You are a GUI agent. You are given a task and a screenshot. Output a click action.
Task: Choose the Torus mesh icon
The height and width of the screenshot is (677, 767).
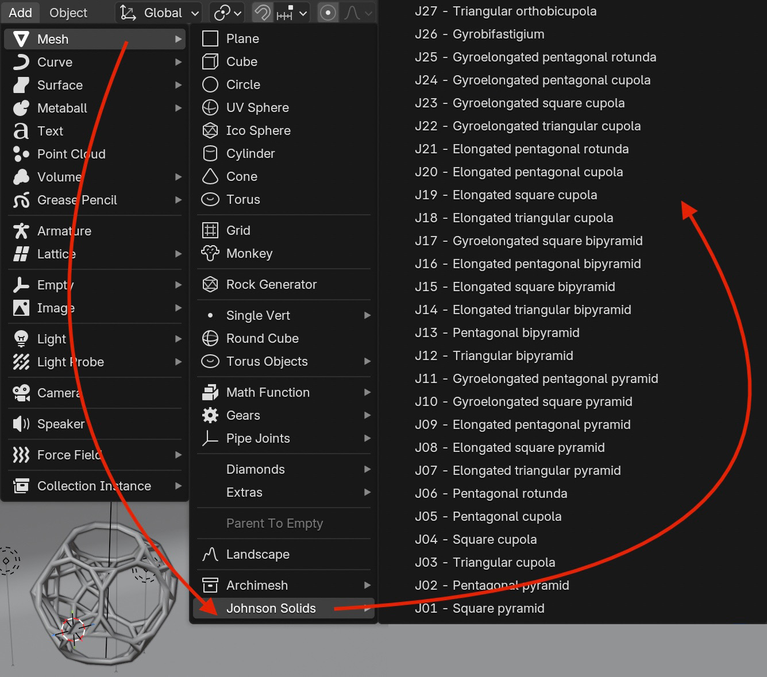click(x=210, y=199)
